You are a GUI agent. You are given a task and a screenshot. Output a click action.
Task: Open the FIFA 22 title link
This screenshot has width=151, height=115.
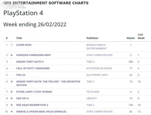(x=21, y=75)
